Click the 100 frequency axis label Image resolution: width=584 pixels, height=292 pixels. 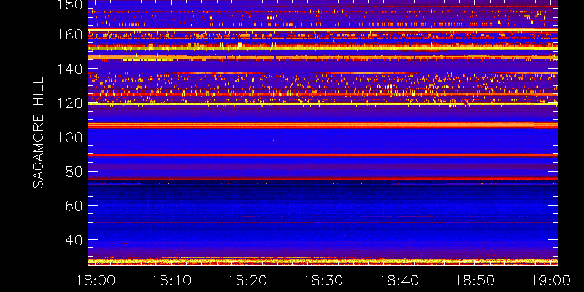[x=69, y=137]
